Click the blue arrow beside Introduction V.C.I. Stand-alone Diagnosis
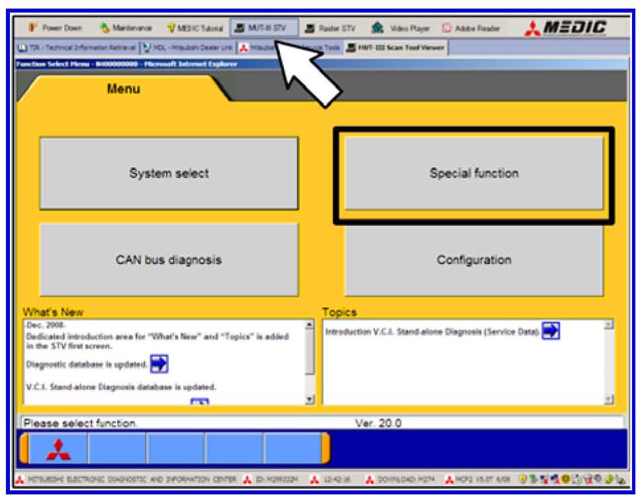This screenshot has width=636, height=497. click(x=551, y=332)
